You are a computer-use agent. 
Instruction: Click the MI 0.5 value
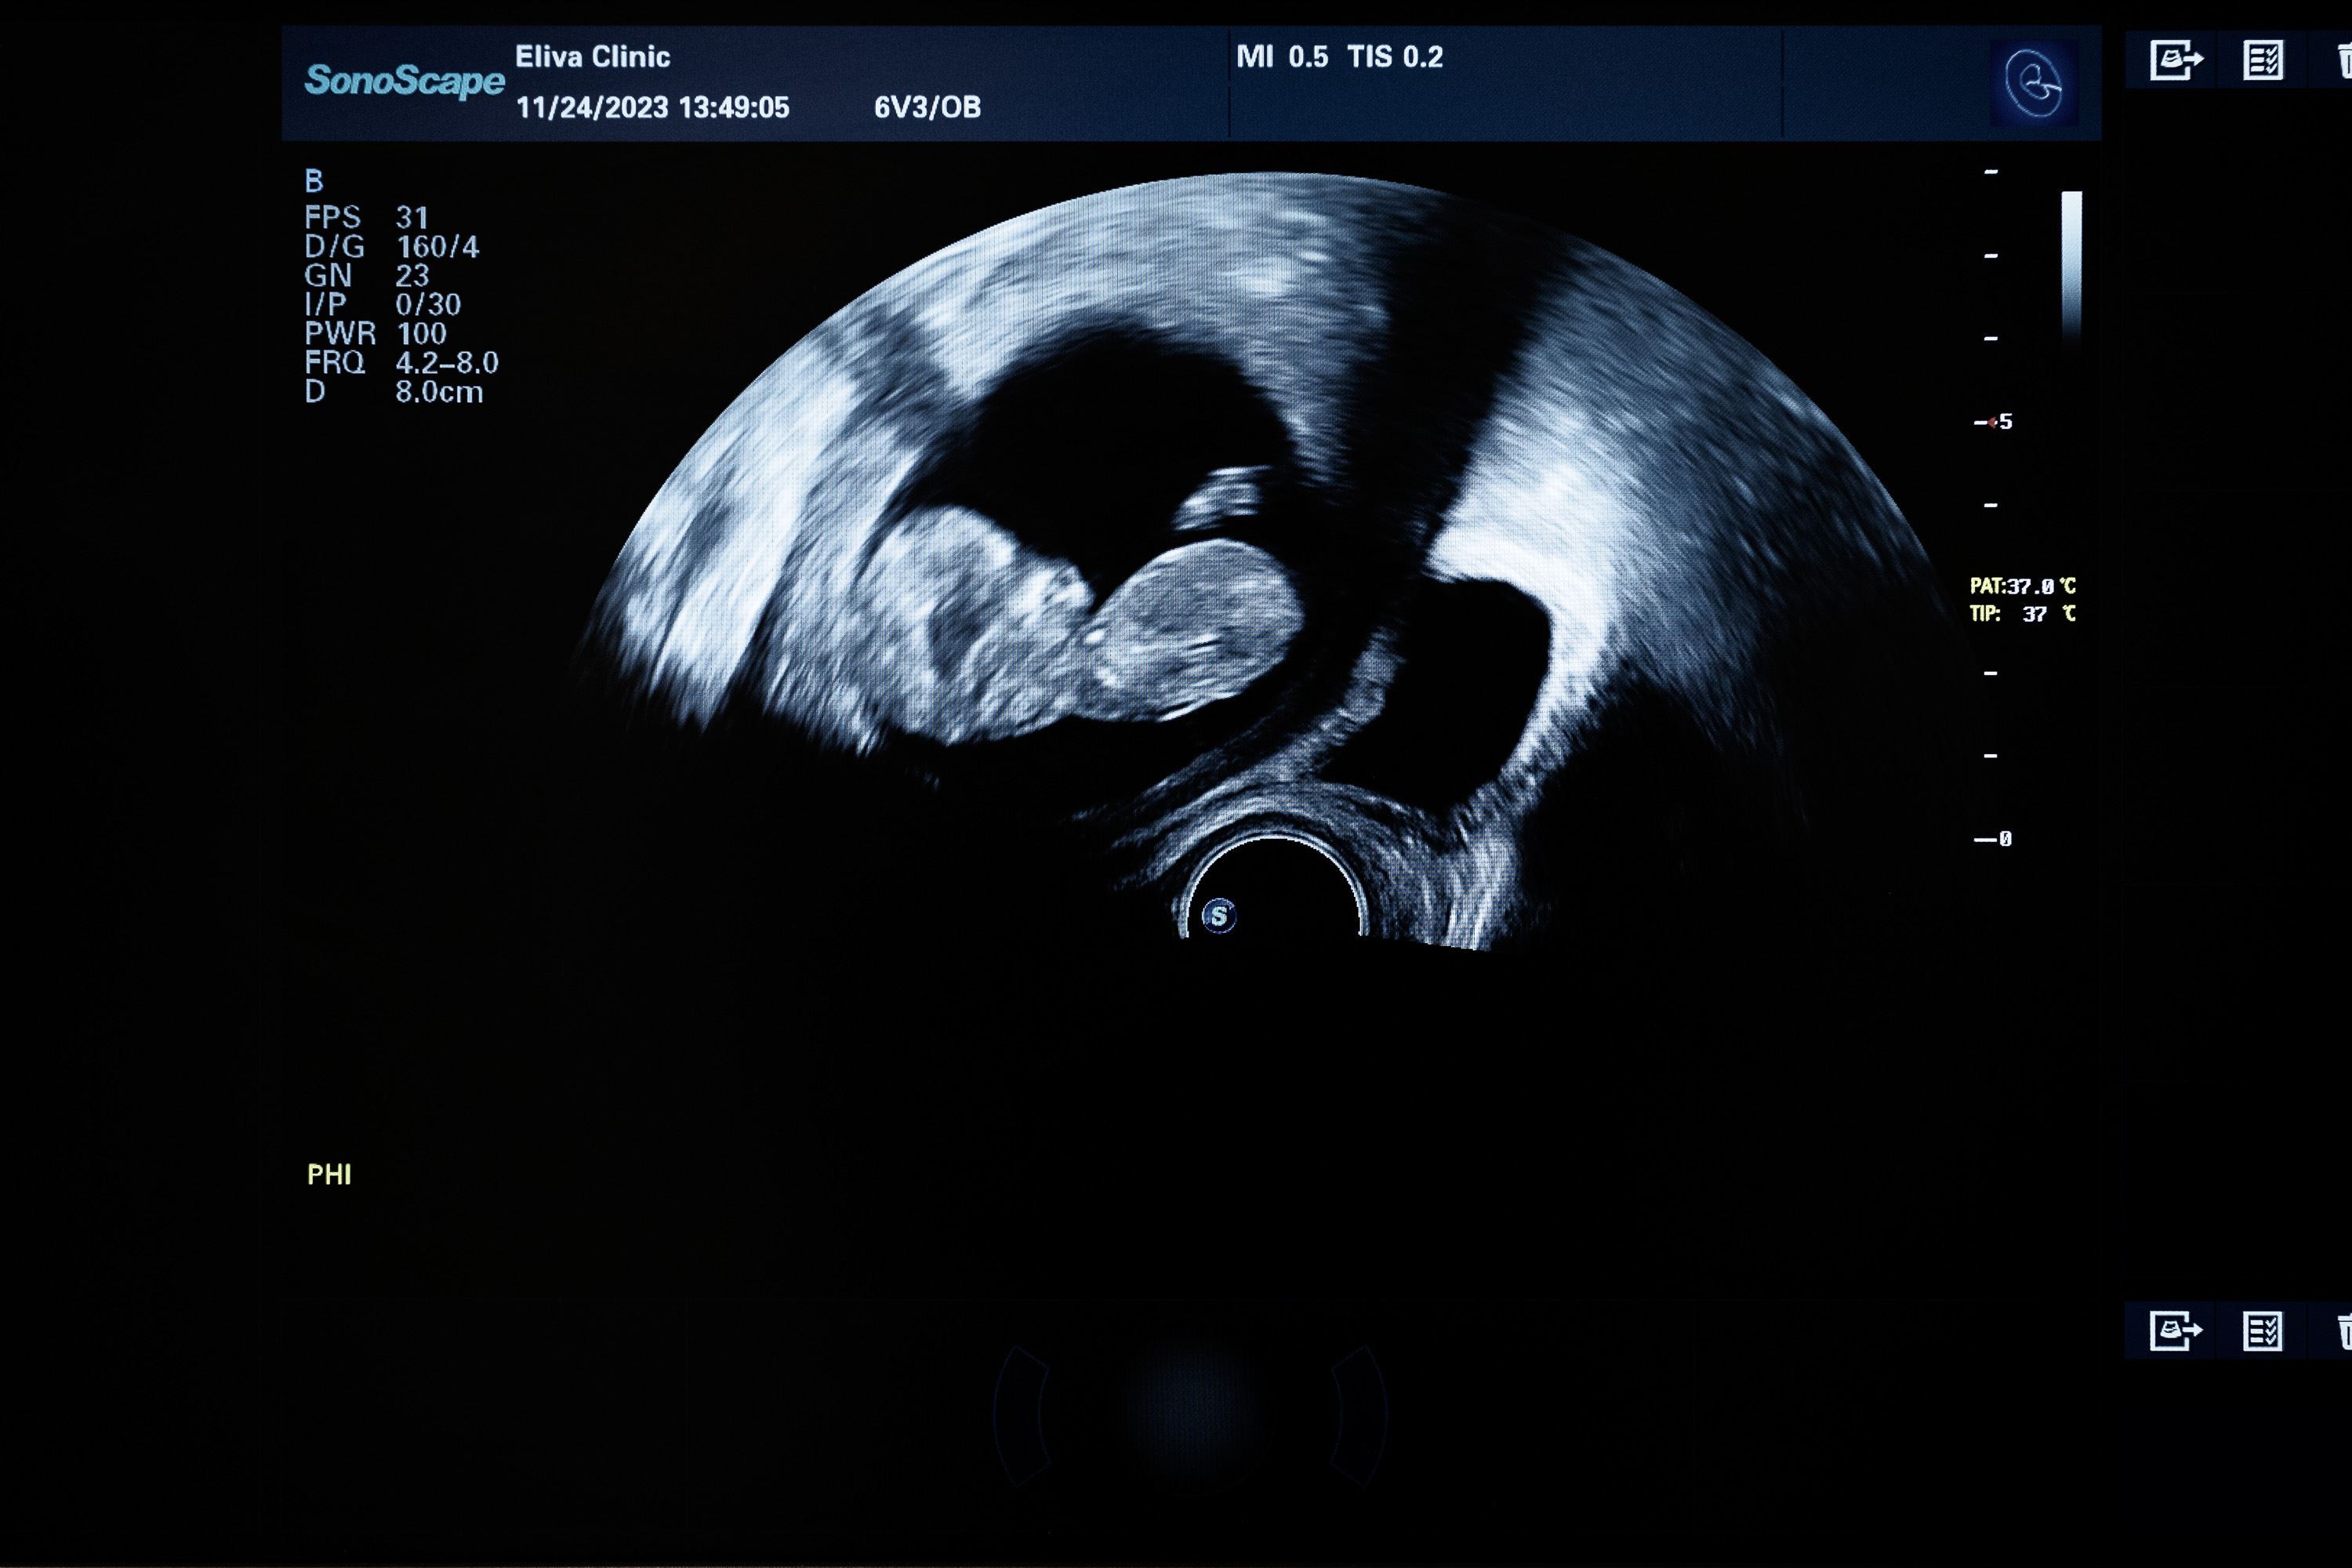[1282, 57]
